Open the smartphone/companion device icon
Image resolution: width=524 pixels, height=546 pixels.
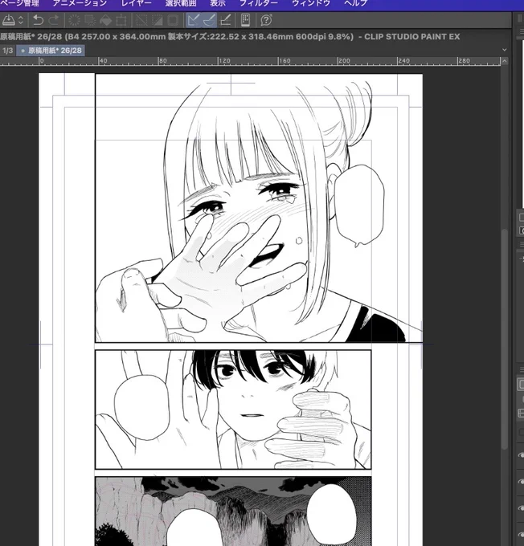coord(245,20)
